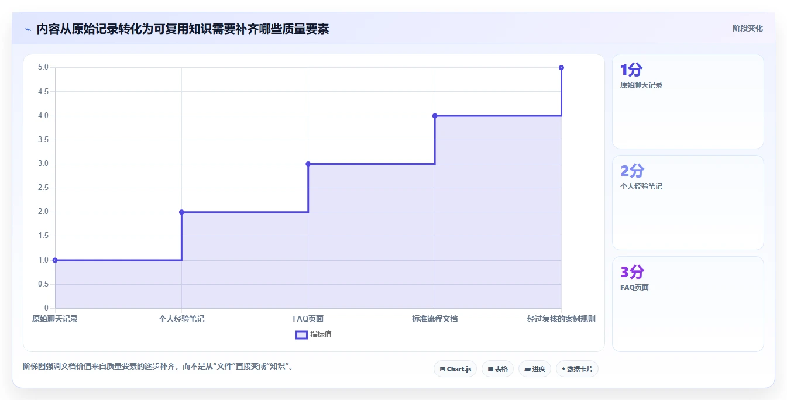The height and width of the screenshot is (400, 787).
Task: Click the 阶段变化 label in the header
Action: (748, 28)
